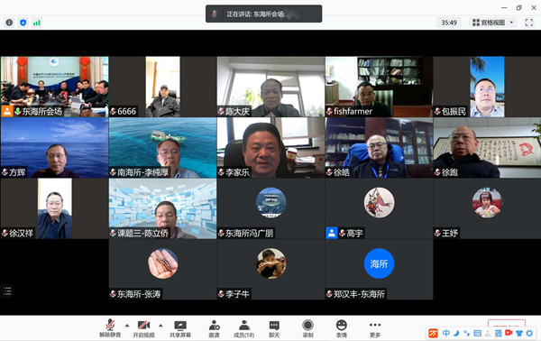This screenshot has width=541, height=341.
Task: Expand video options arrow beside 开启视频
Action: point(160,325)
